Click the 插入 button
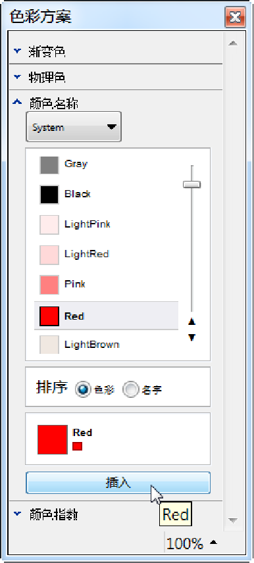 (x=118, y=483)
